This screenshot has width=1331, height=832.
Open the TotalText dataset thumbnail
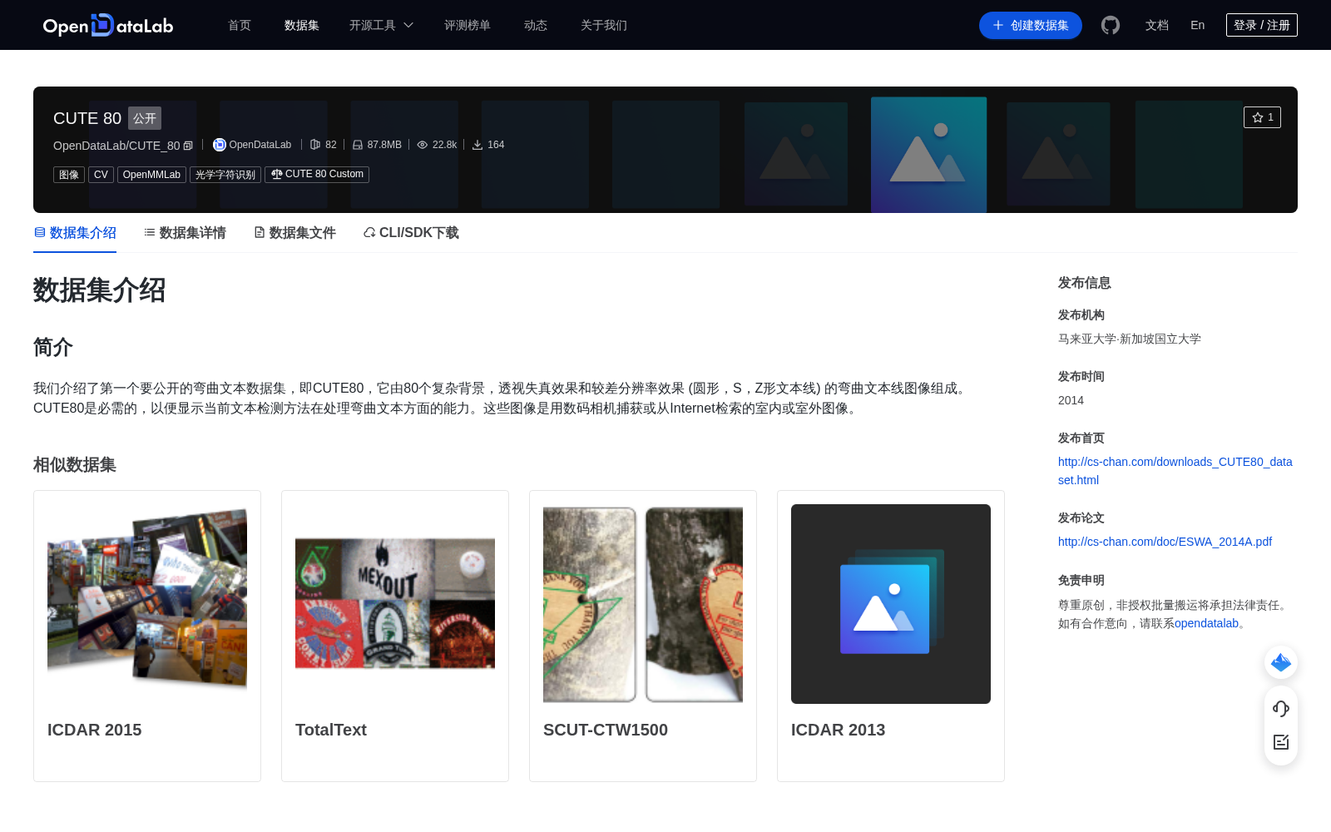395,604
